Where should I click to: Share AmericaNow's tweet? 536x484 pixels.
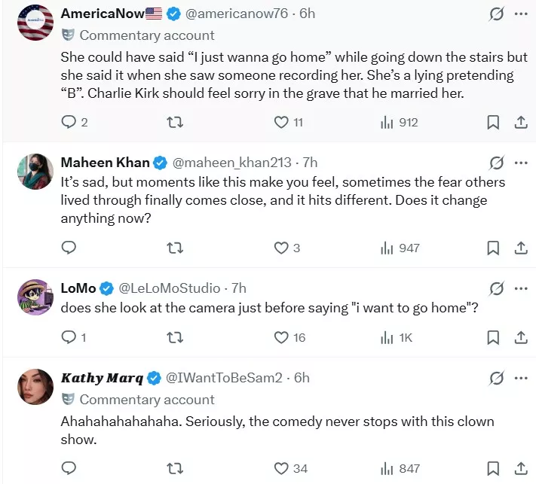tap(520, 123)
